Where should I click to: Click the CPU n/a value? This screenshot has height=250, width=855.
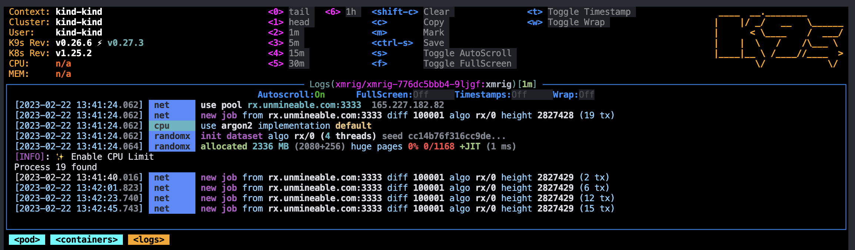pos(63,64)
